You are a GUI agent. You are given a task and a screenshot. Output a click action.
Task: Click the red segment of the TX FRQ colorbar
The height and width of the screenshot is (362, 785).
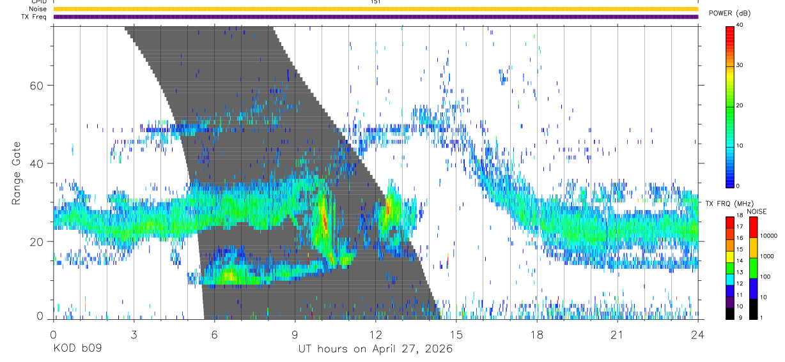click(730, 222)
